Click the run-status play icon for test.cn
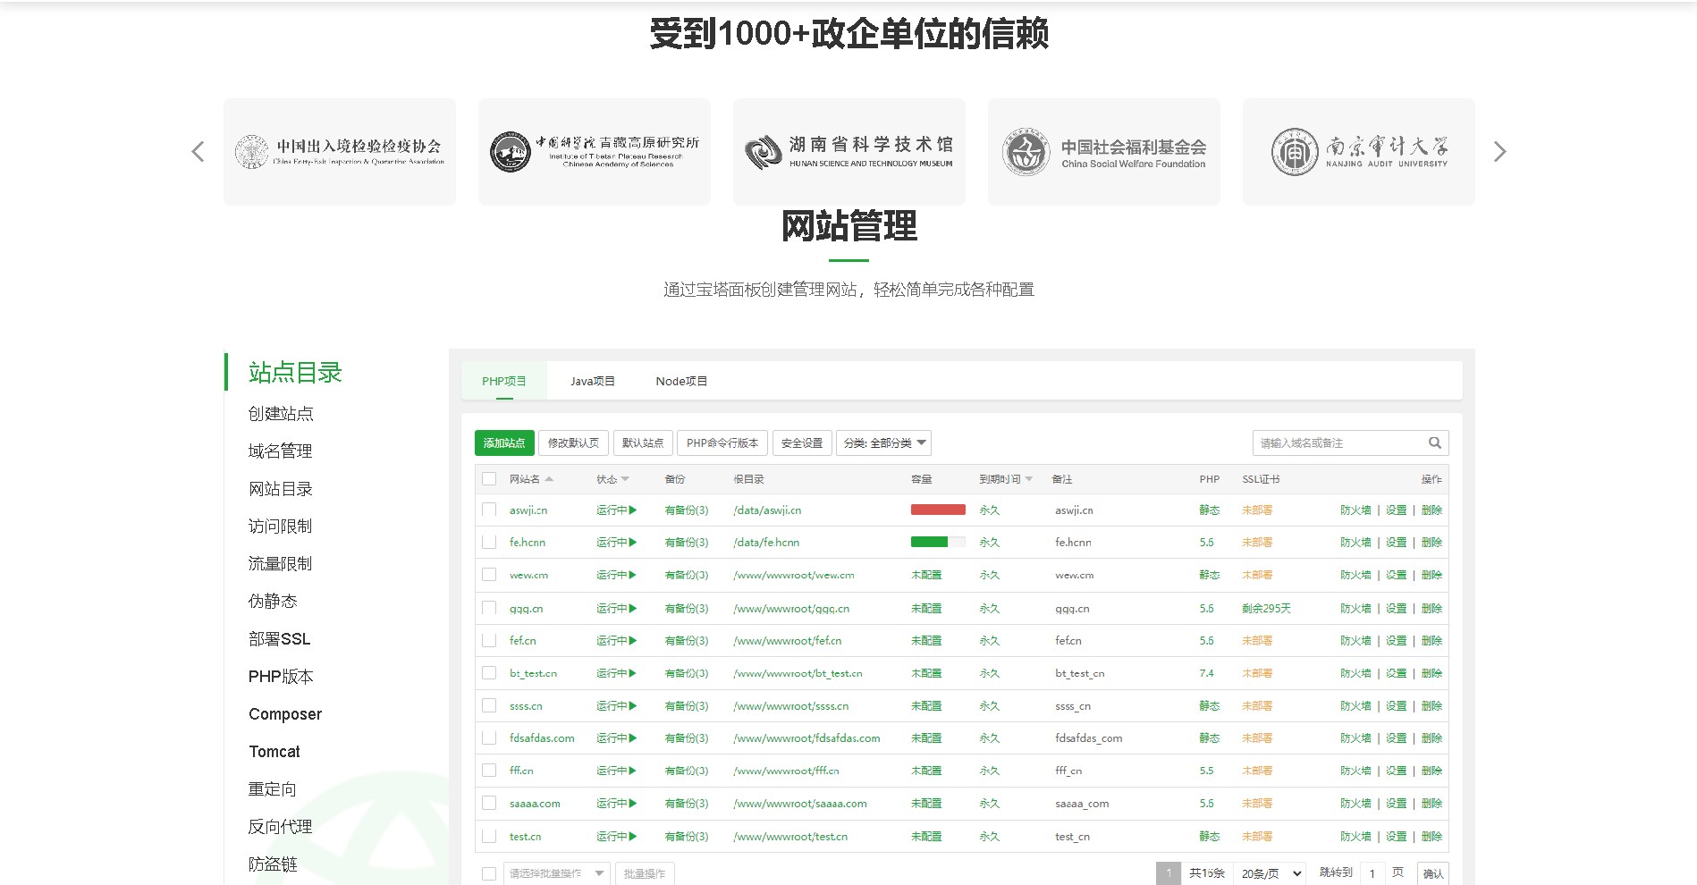The width and height of the screenshot is (1697, 885). (x=633, y=837)
